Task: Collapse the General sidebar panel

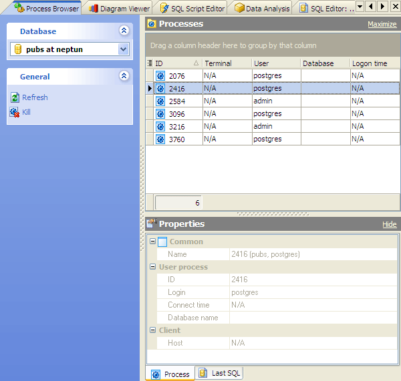Action: [x=123, y=76]
